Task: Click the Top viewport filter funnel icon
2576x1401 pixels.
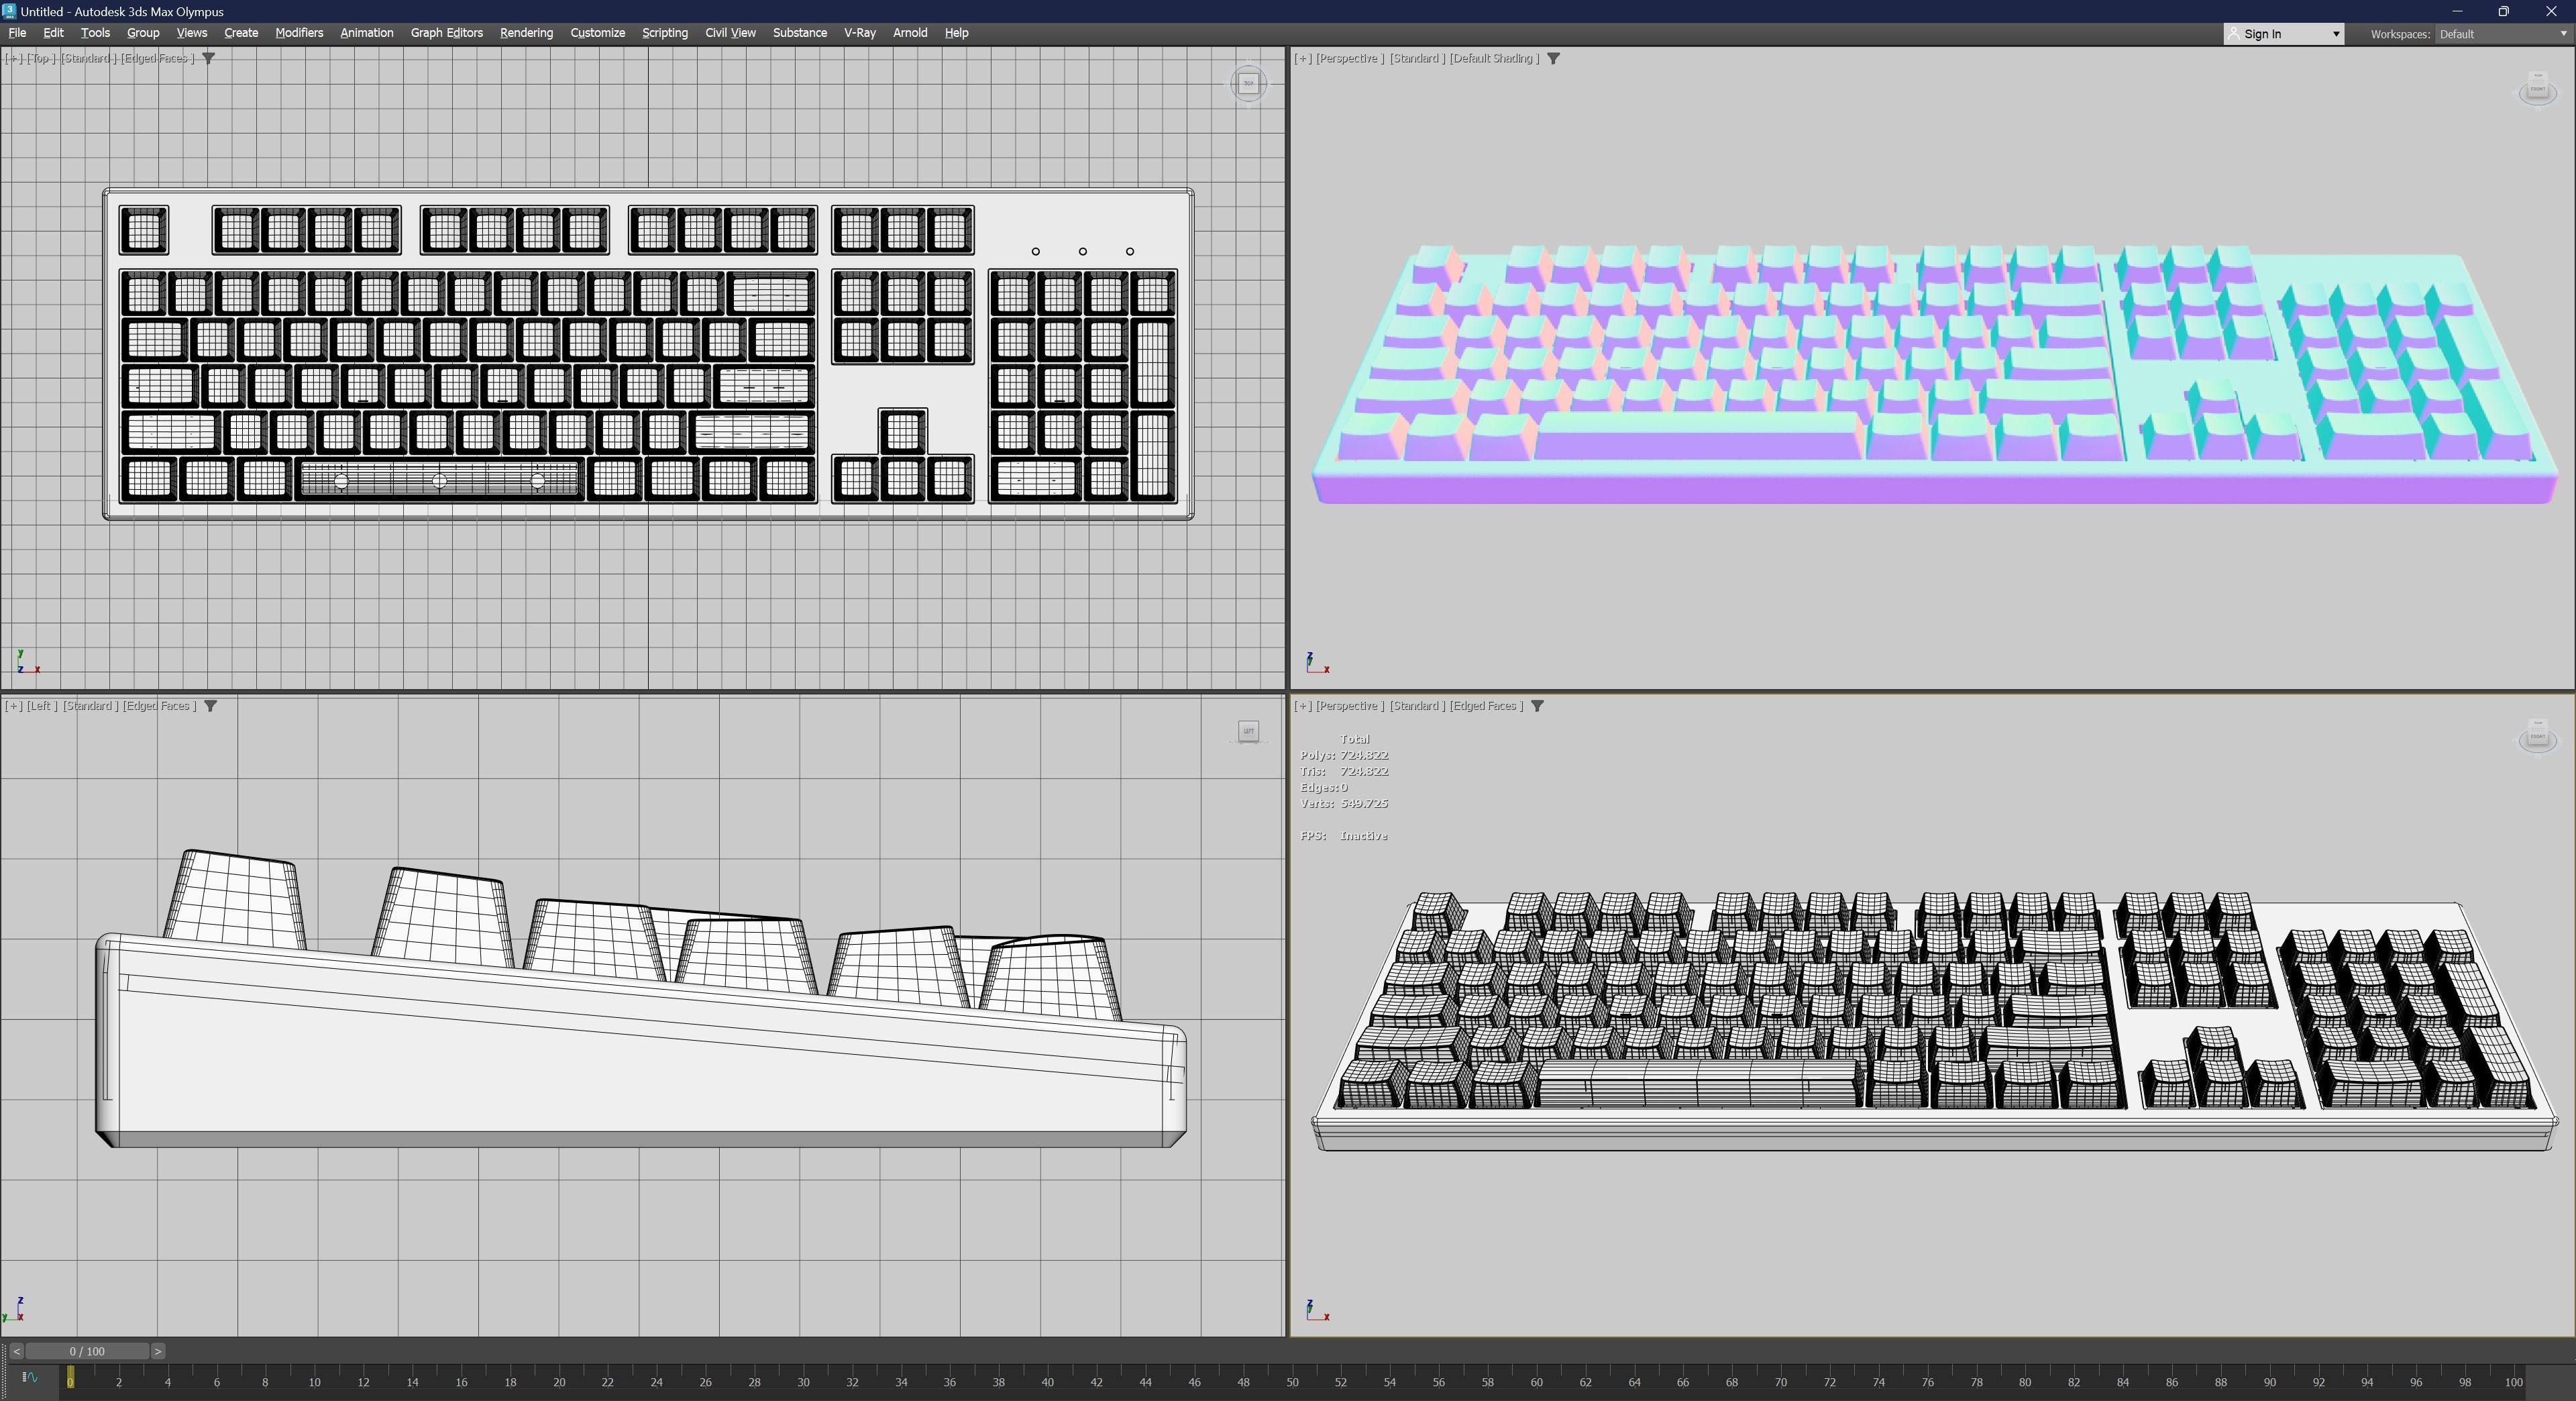Action: tap(208, 58)
